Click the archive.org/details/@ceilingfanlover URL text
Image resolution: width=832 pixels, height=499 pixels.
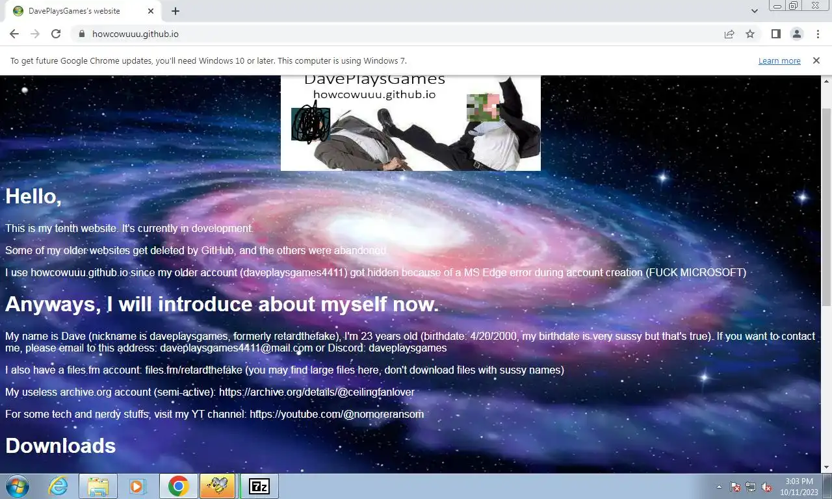pyautogui.click(x=317, y=392)
